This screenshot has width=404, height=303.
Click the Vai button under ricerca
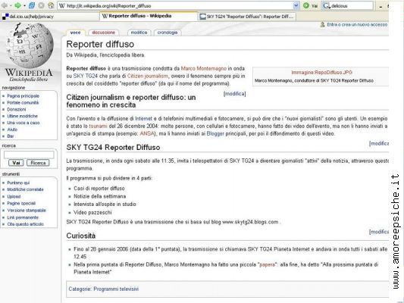pos(16,163)
